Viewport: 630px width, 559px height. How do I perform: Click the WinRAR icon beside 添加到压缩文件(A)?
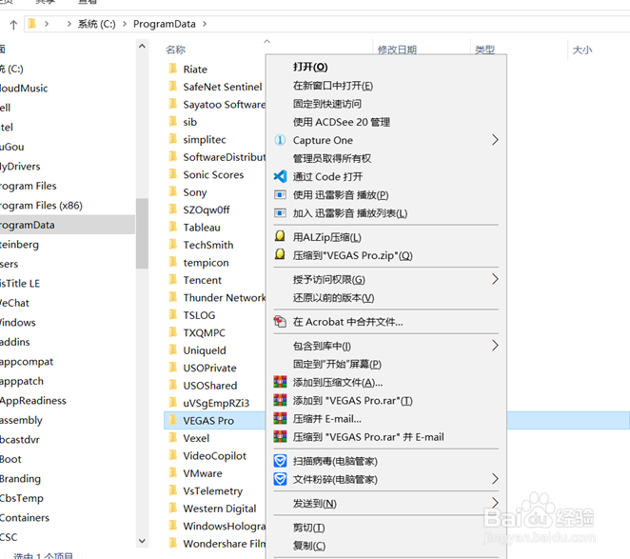[x=280, y=382]
